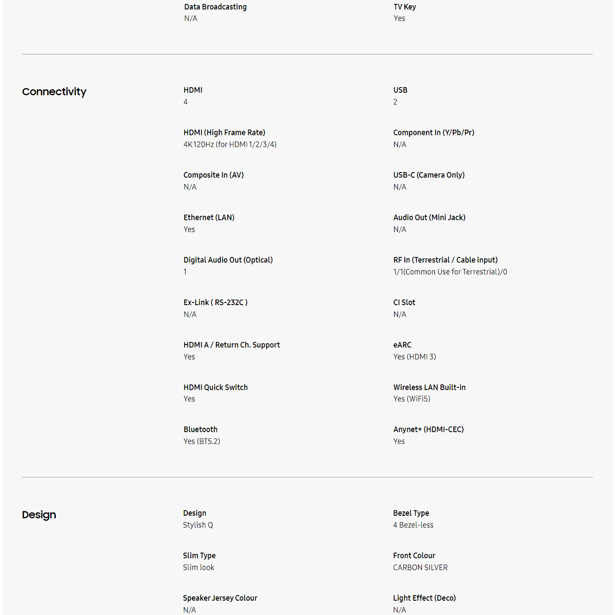Select the Bluetooth spec label
This screenshot has height=615, width=615.
[x=200, y=429]
